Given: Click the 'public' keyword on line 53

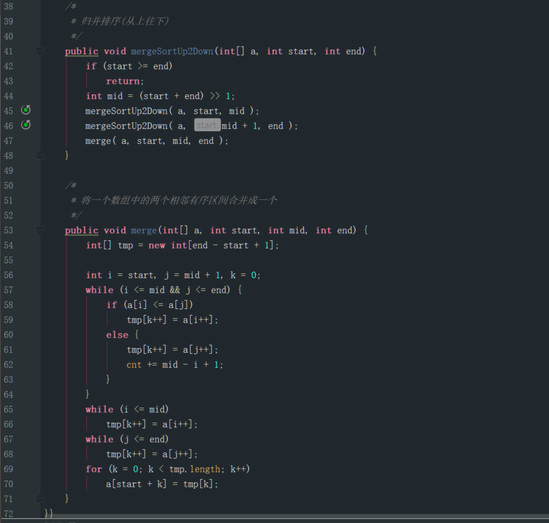Looking at the screenshot, I should [x=82, y=231].
